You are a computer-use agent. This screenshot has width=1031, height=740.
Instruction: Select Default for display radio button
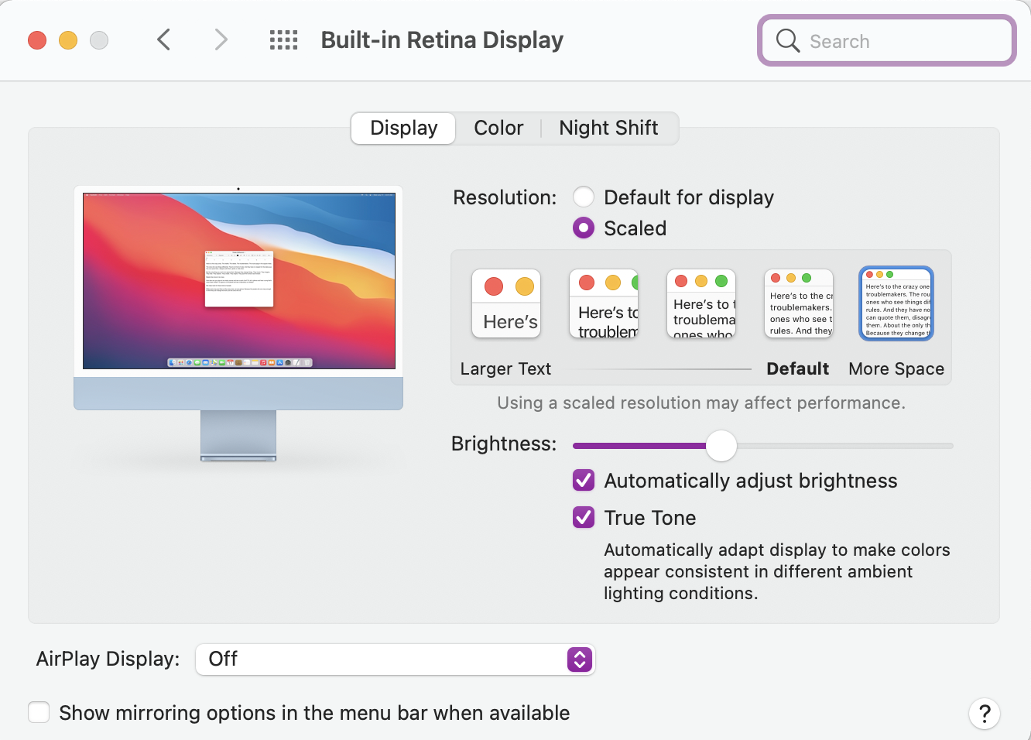[584, 197]
